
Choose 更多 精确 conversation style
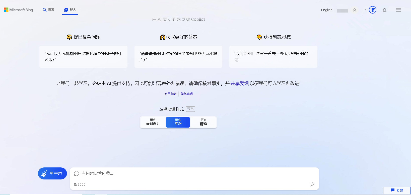coord(203,122)
